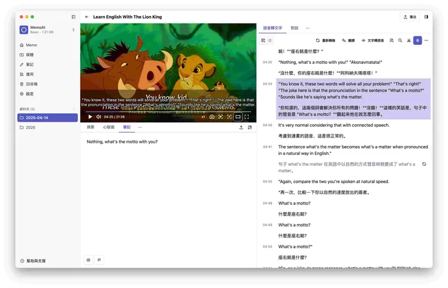Screen dimensions: 448x288
Task: Switch to the 心智圖 mind map tab
Action: pos(109,127)
